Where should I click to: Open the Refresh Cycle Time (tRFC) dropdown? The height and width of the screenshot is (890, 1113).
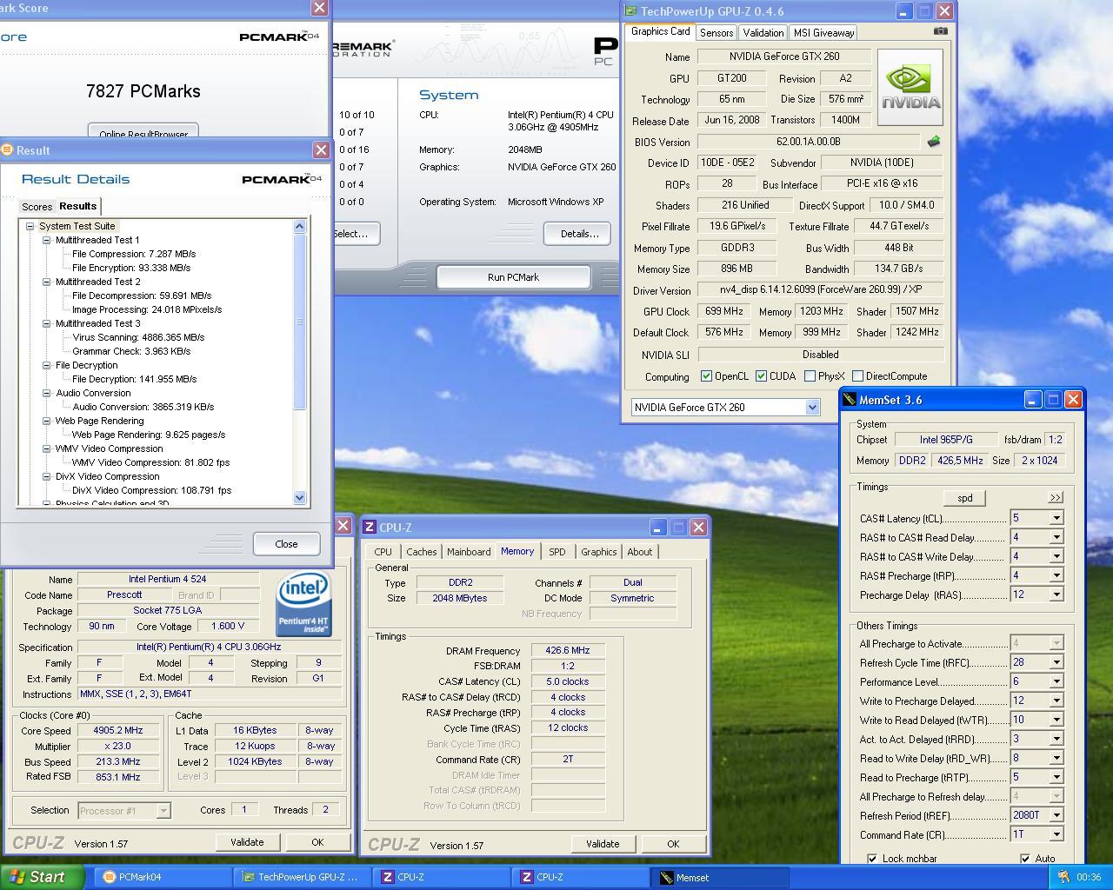click(x=1056, y=662)
